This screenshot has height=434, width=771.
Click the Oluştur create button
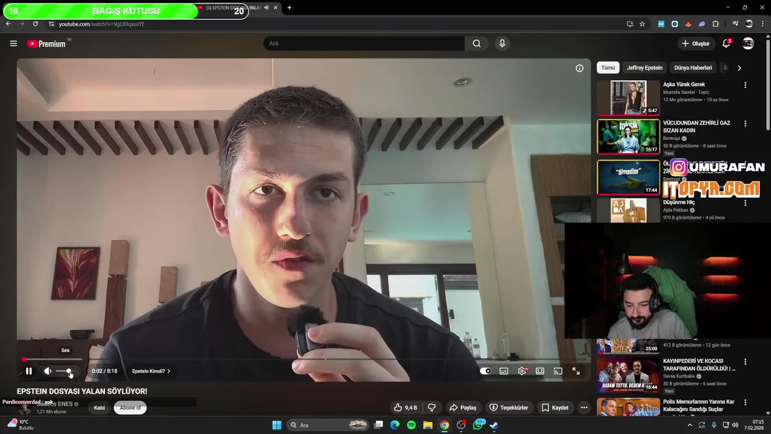[x=696, y=43]
